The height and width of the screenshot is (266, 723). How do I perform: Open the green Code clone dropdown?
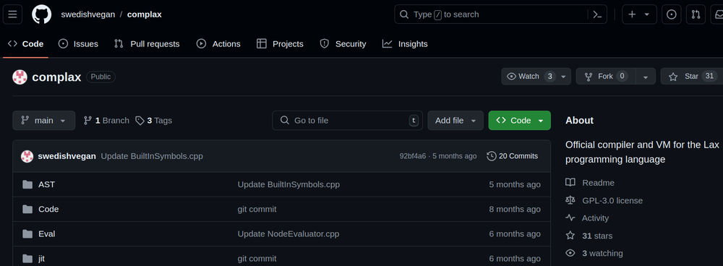coord(520,120)
